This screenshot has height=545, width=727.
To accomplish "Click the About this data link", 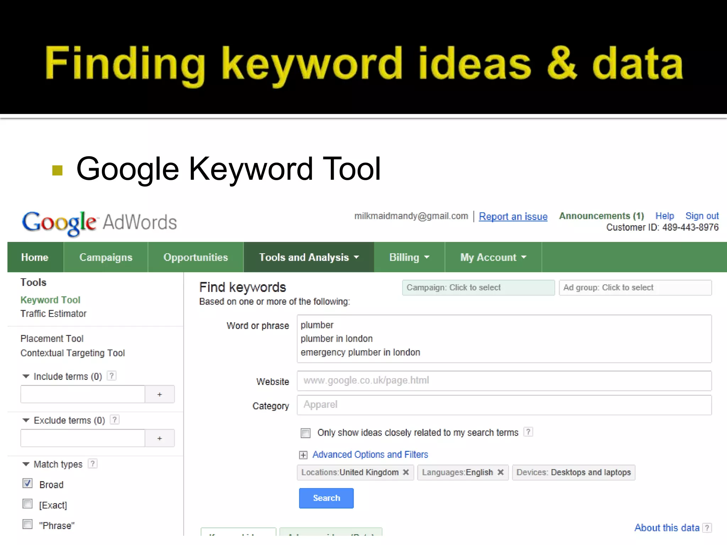I will [667, 528].
